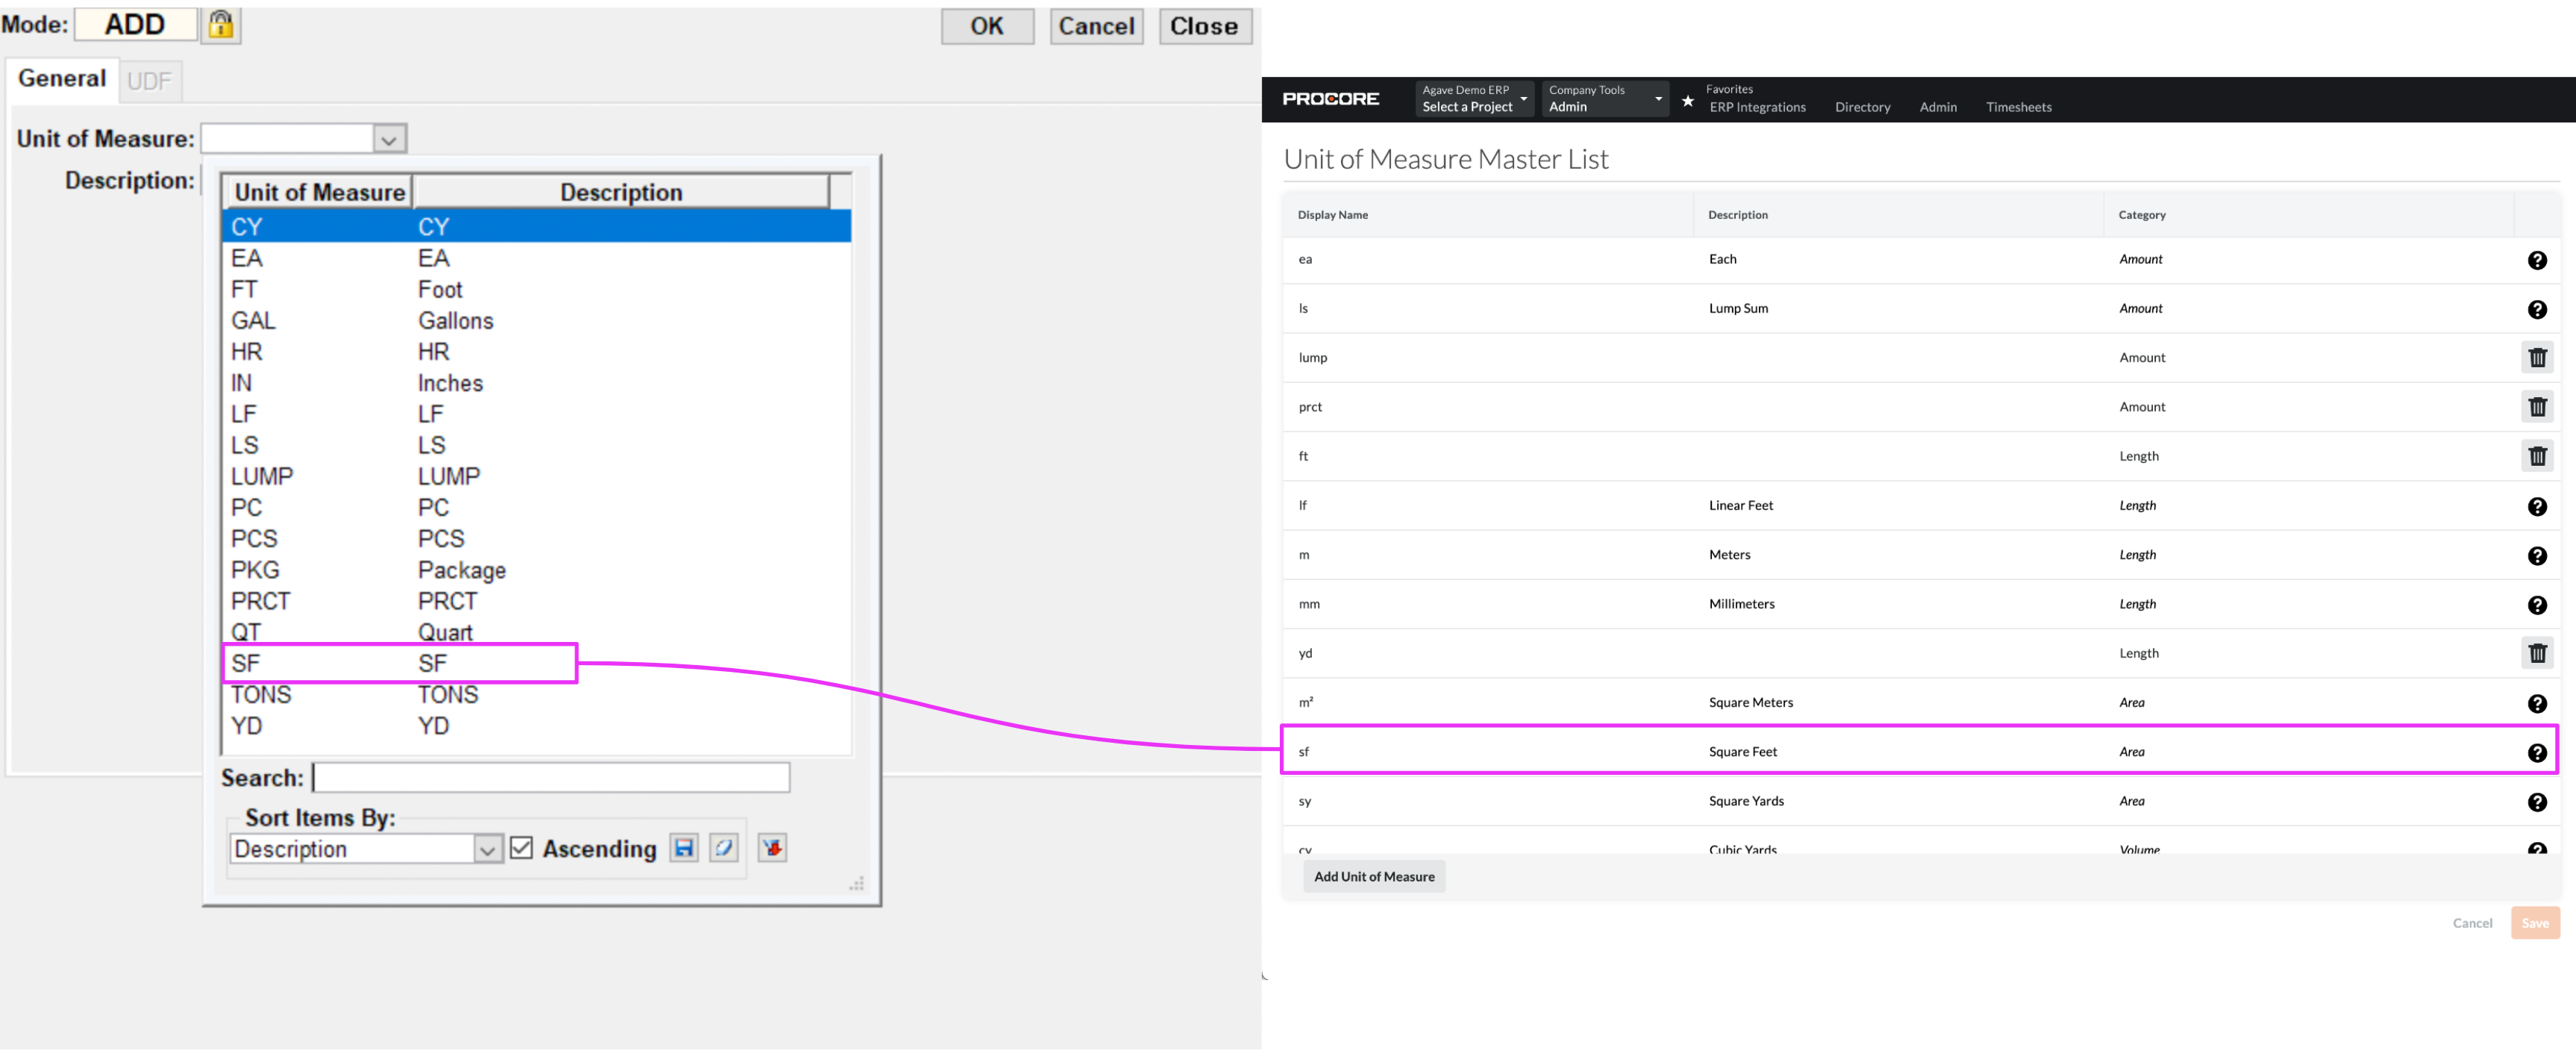The image size is (2576, 1057).
Task: Open Admin in Procore favorites bar
Action: tap(1937, 107)
